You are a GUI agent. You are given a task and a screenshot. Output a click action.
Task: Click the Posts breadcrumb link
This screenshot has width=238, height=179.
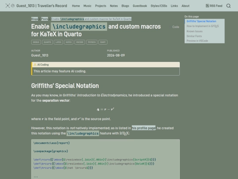[45, 19]
